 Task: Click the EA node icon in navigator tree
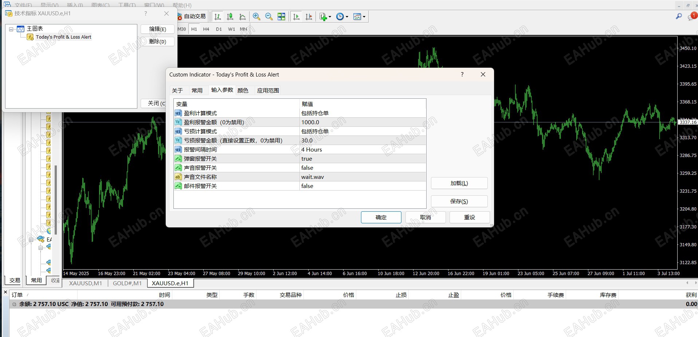[41, 239]
